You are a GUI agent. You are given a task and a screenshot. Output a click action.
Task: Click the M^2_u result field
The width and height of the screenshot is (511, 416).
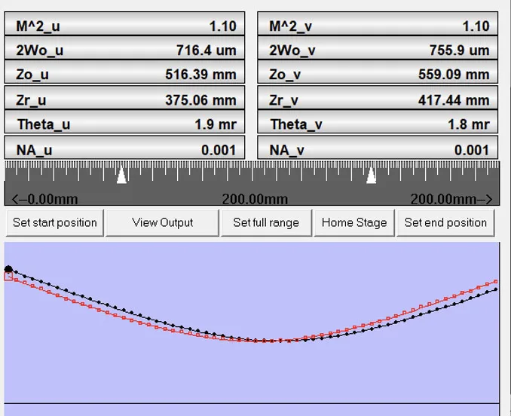click(x=125, y=26)
